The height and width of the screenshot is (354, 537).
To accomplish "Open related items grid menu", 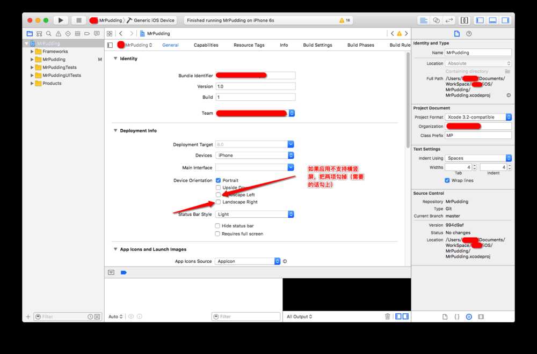I will click(109, 33).
